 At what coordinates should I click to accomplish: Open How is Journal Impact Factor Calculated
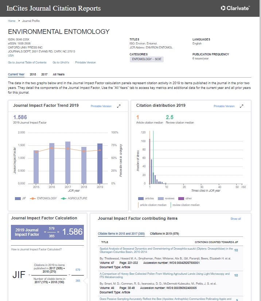tap(36, 249)
